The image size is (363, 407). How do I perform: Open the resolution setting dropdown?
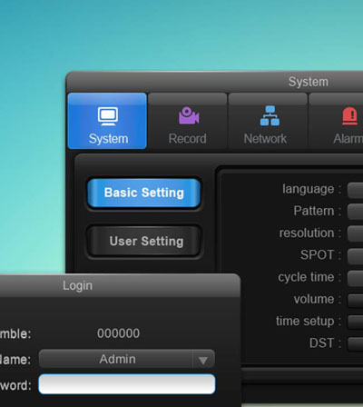click(356, 233)
